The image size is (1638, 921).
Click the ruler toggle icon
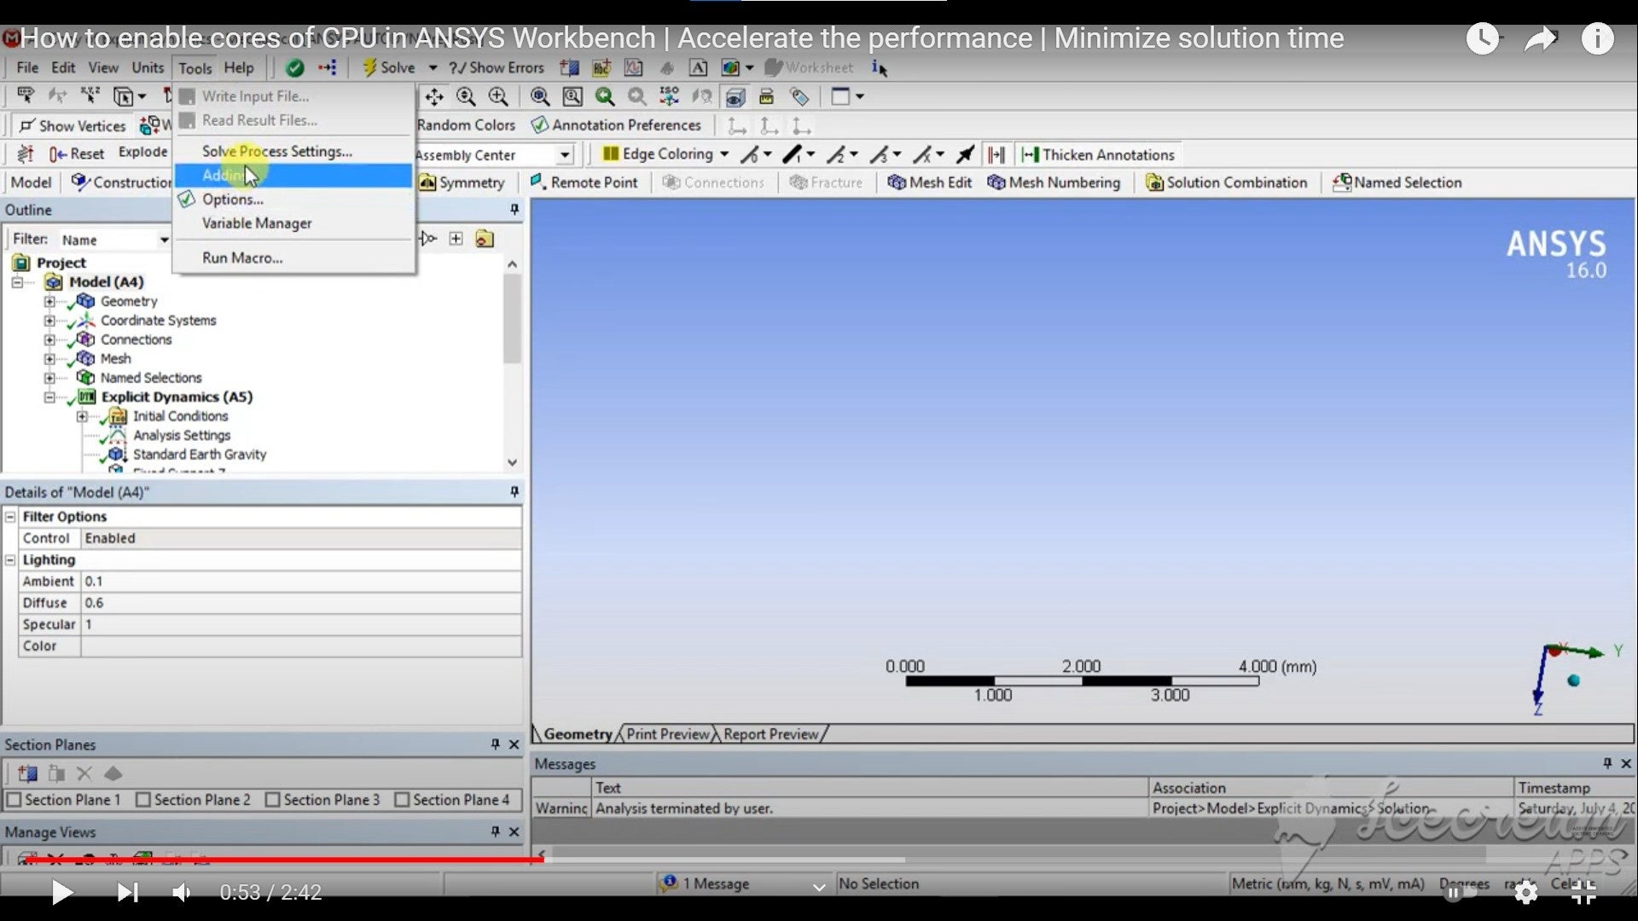coord(767,96)
